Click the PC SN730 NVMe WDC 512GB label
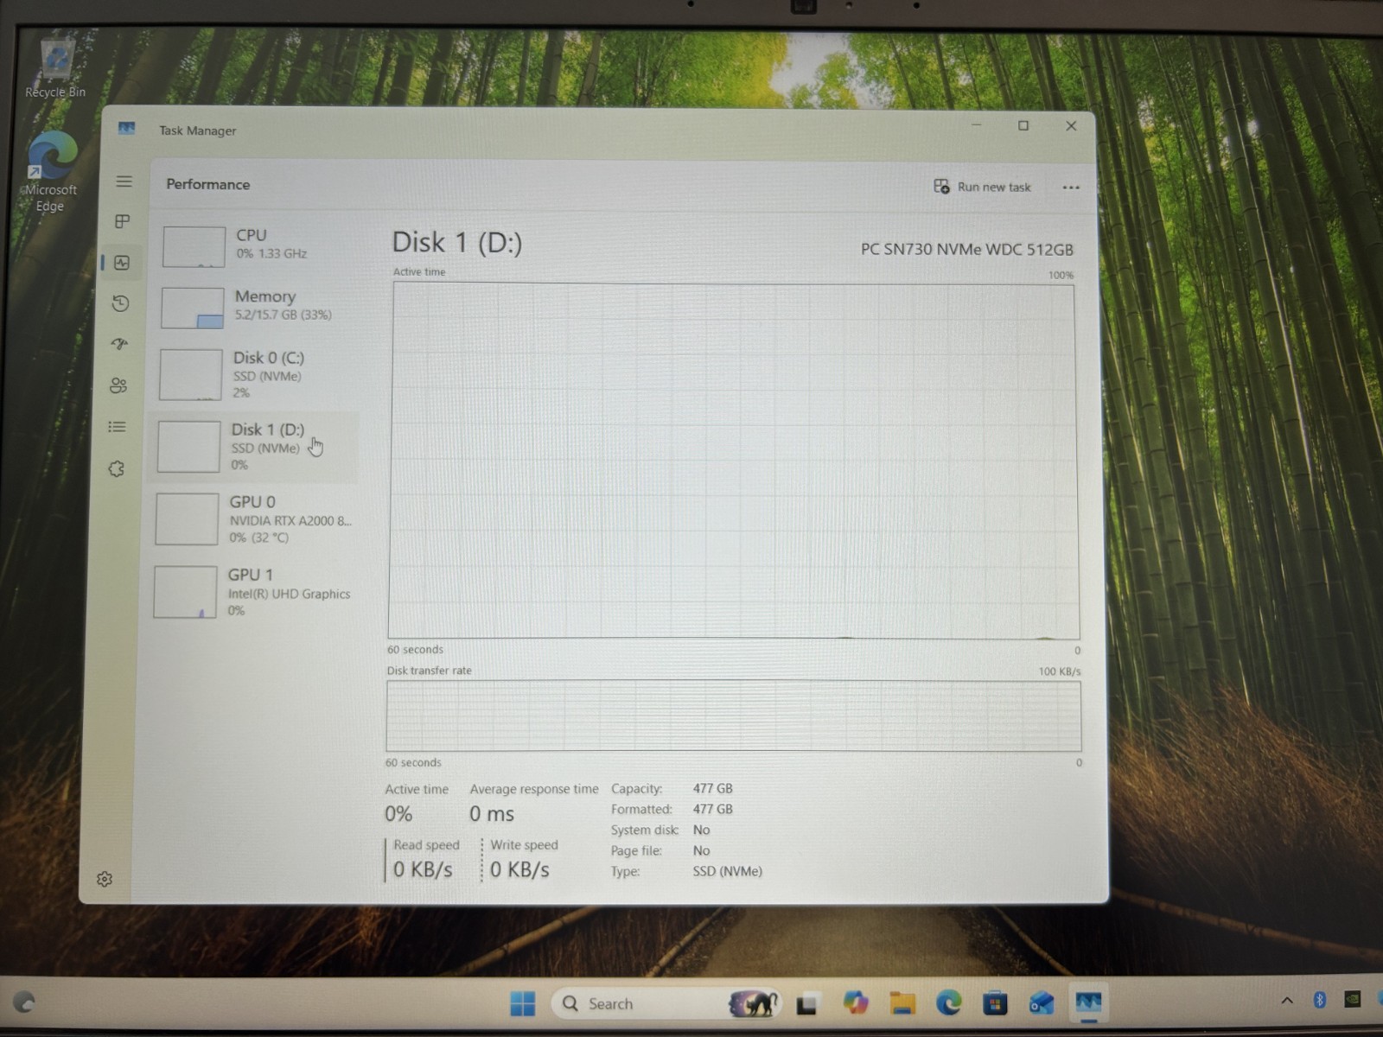This screenshot has height=1037, width=1383. click(x=966, y=250)
